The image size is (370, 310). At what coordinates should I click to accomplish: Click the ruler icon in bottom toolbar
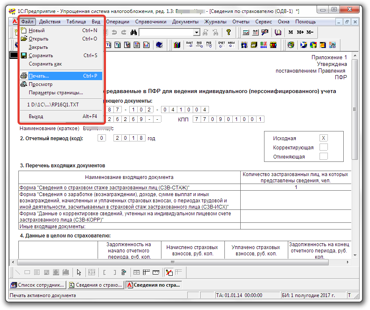point(156,272)
